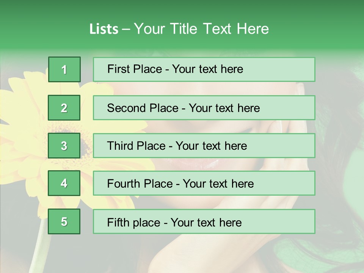Screen dimensions: 364x273
Task: Click the green flower stem
Action: coord(41,246)
